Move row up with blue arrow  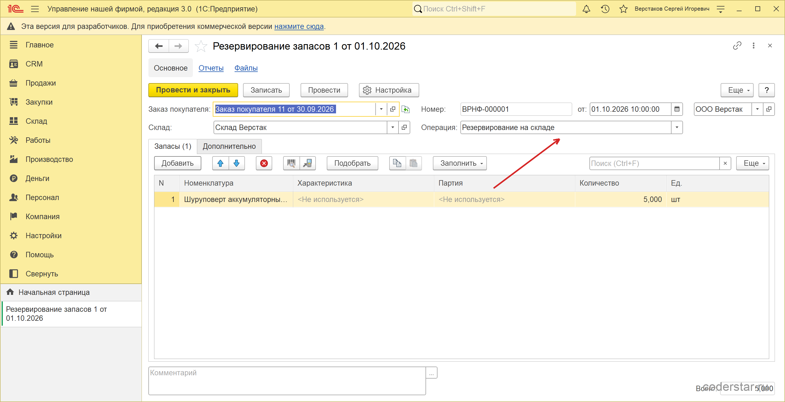pos(220,163)
